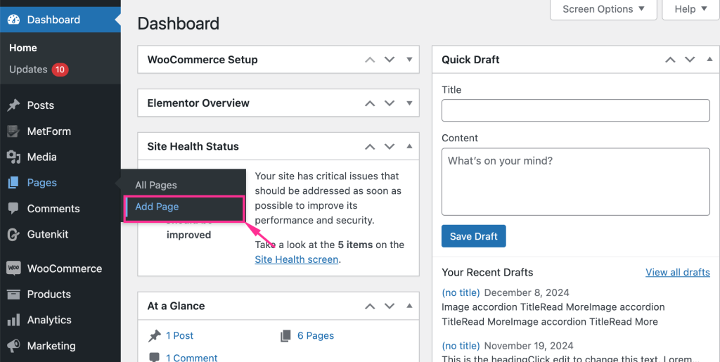Click the Products box icon
720x362 pixels.
coord(13,294)
